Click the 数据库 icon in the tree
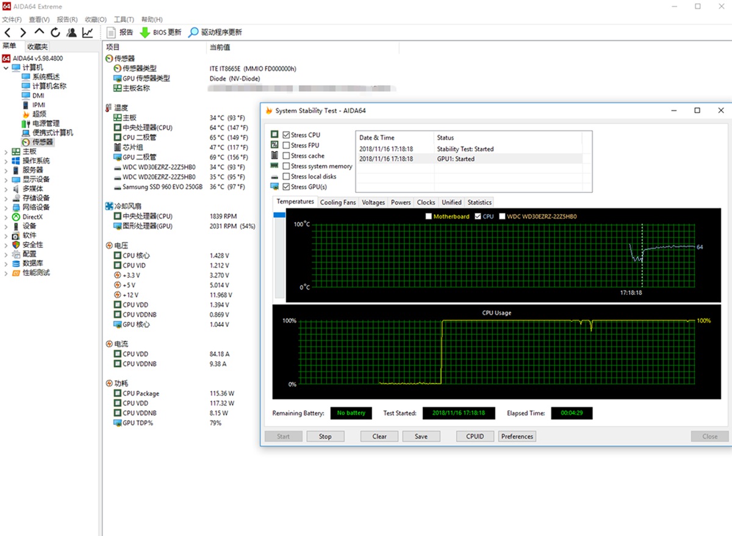The height and width of the screenshot is (536, 732). pyautogui.click(x=16, y=263)
